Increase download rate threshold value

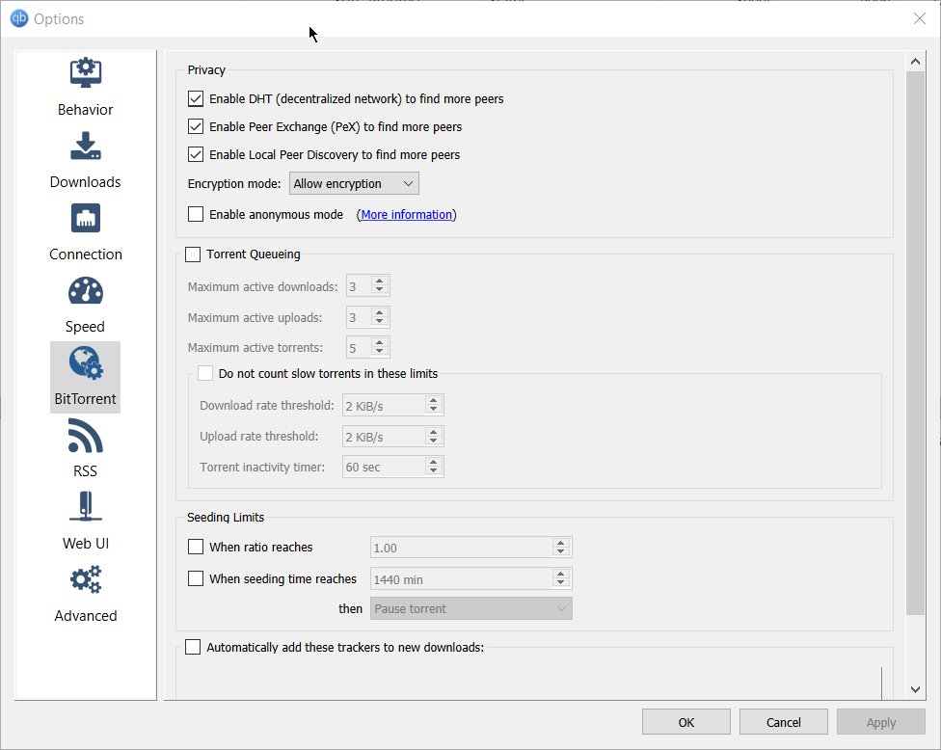(x=433, y=400)
